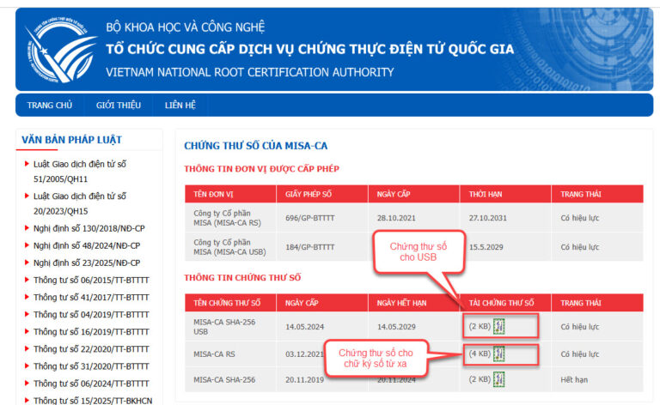Select issue date 28.10.2021
Image resolution: width=660 pixels, height=405 pixels.
point(396,218)
